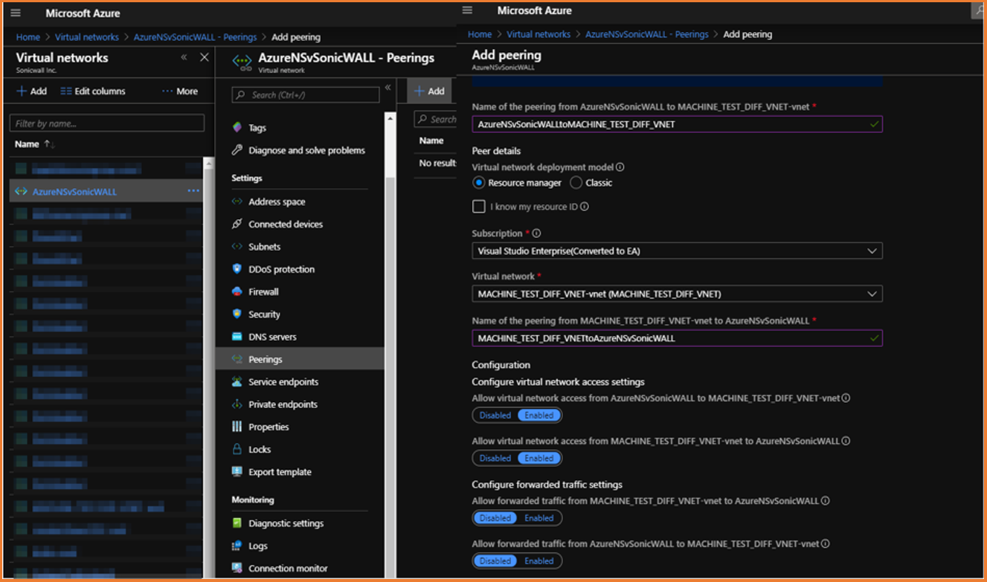
Task: Open Tags in resource menu
Action: [257, 128]
